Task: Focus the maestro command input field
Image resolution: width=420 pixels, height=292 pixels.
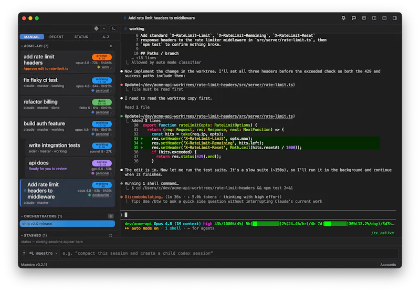Action: (229, 253)
